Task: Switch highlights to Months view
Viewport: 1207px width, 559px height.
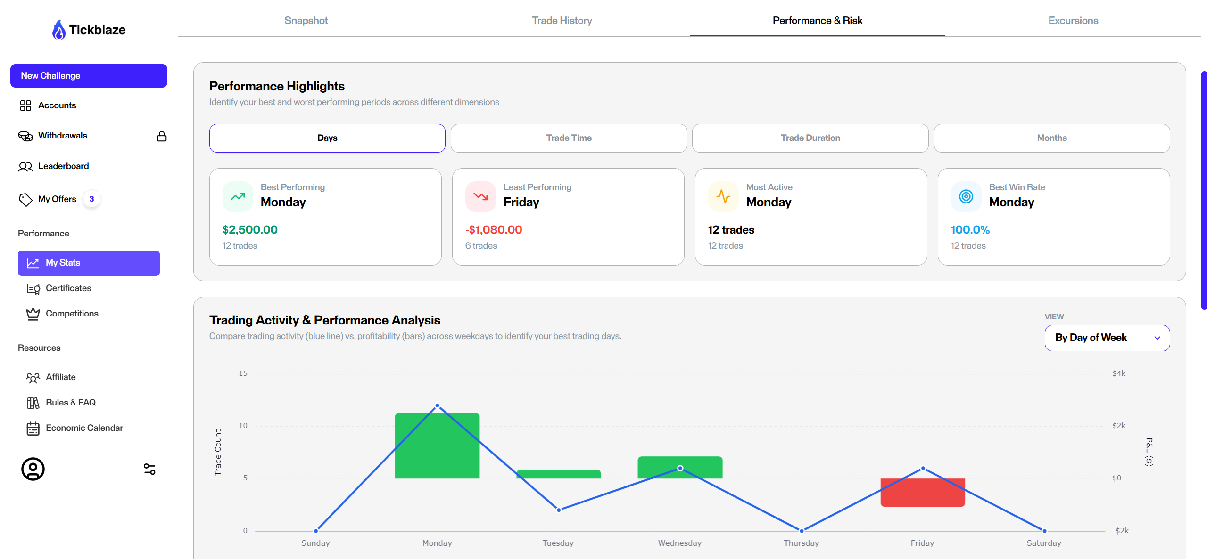Action: 1051,138
